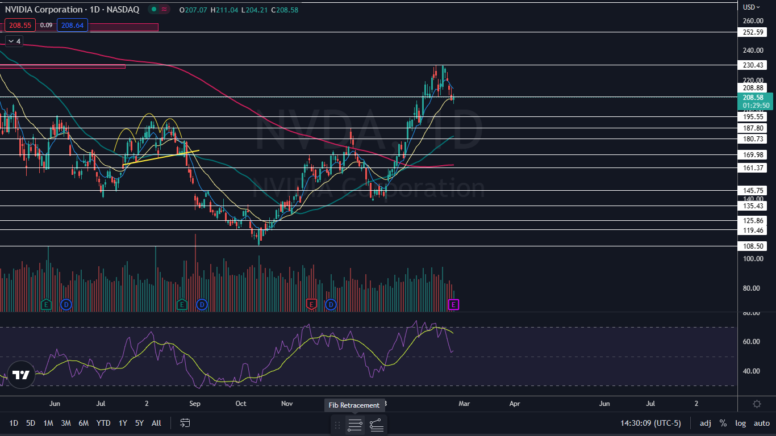Open the first green earnings E marker near June
The height and width of the screenshot is (436, 776).
(47, 305)
